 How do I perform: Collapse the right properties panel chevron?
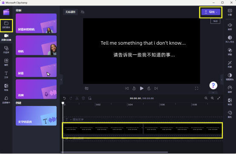coord(222,80)
